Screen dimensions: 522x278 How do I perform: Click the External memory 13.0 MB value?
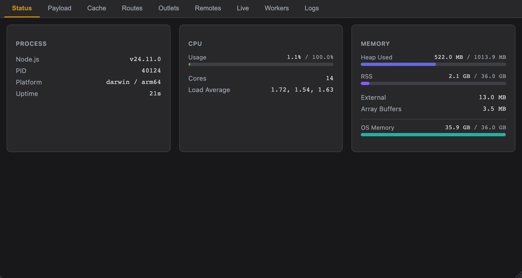pyautogui.click(x=492, y=97)
